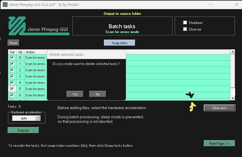This screenshot has width=242, height=157.
Task: Close the clever FFmpeg-GUI window
Action: [236, 5]
